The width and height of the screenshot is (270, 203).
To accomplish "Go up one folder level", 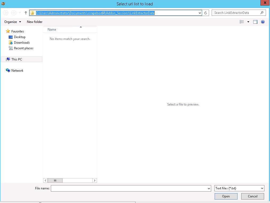I will tap(26, 13).
